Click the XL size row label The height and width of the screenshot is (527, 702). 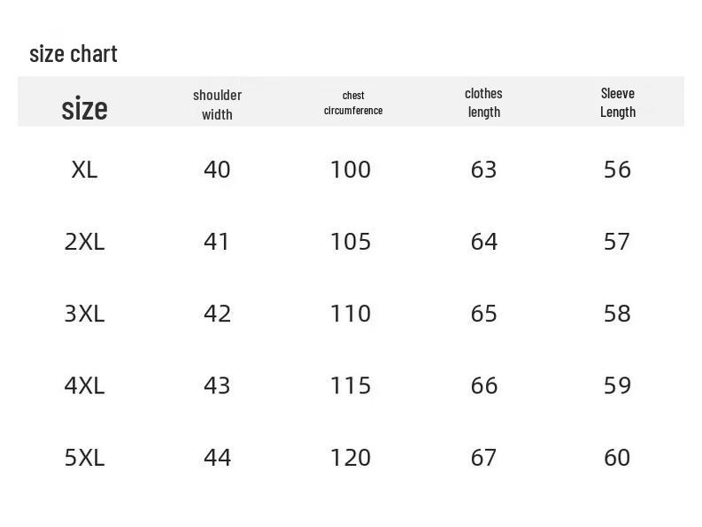point(84,169)
